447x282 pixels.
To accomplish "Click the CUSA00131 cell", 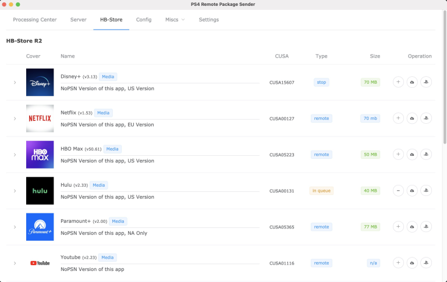I will pos(282,191).
